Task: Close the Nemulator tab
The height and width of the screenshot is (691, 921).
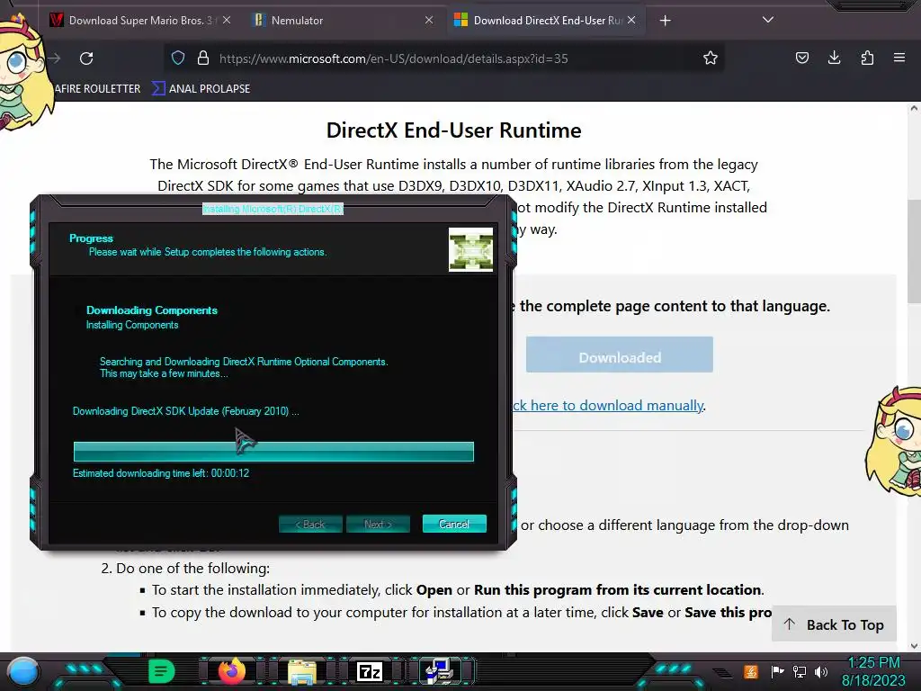Action: (429, 21)
